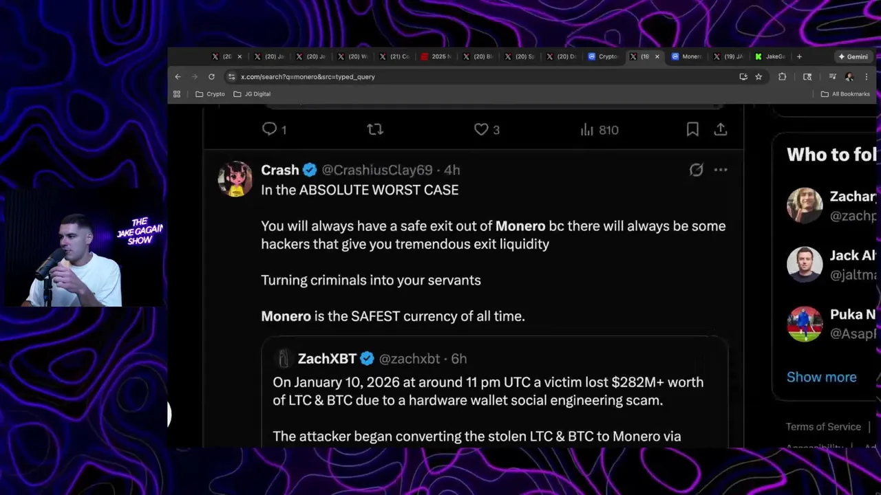Bookmark the tweet above Crash's post
Screen dimensions: 881x495
click(692, 129)
